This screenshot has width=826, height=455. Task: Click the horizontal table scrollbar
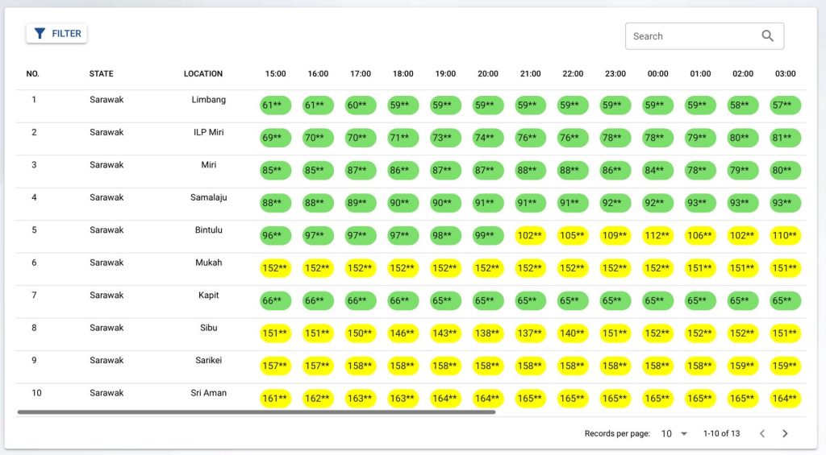coord(257,412)
